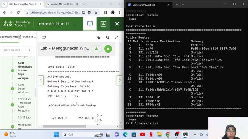This screenshot has height=139, width=248.
Task: Open search in the course content
Action: point(108,37)
